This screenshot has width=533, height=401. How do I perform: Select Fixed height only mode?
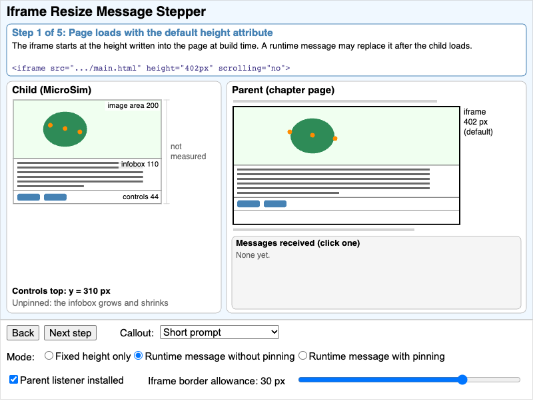point(49,356)
